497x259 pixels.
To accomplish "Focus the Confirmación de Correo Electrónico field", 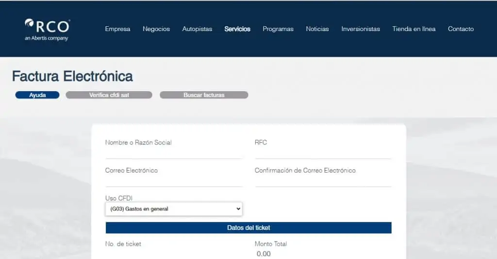I will coord(323,181).
